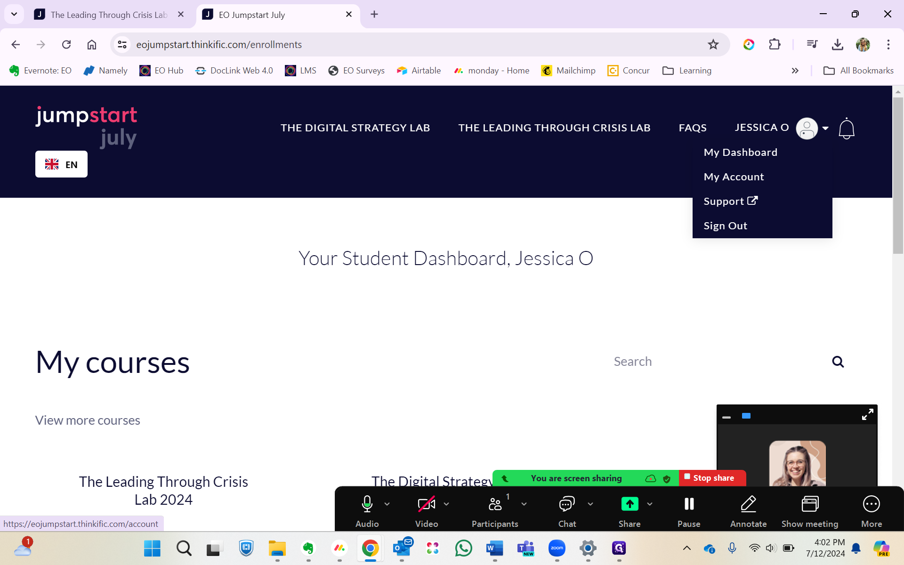
Task: Switch to The Leading Through Crisis Lab tab
Action: [x=109, y=15]
